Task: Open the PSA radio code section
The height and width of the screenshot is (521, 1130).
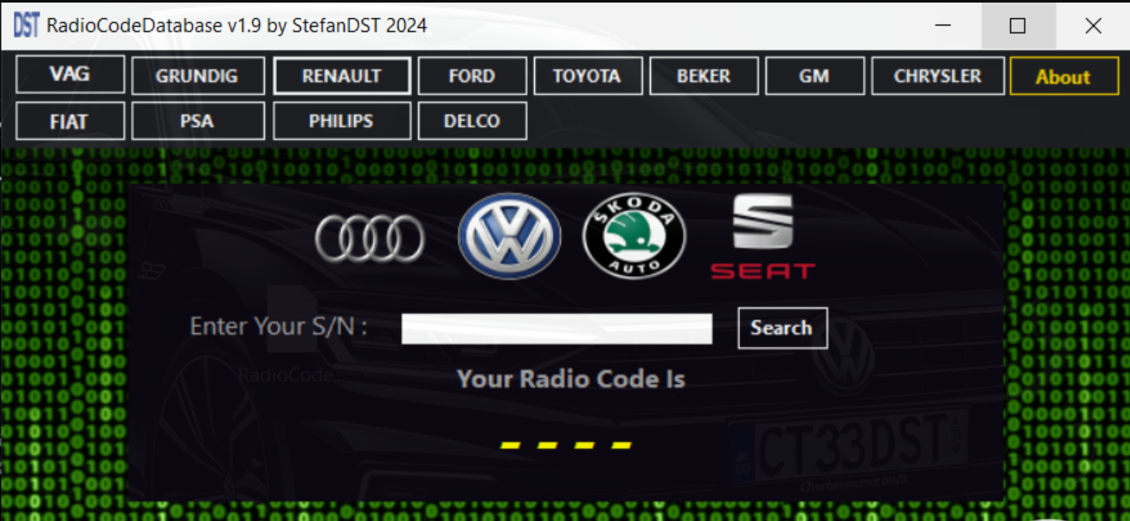Action: tap(197, 120)
